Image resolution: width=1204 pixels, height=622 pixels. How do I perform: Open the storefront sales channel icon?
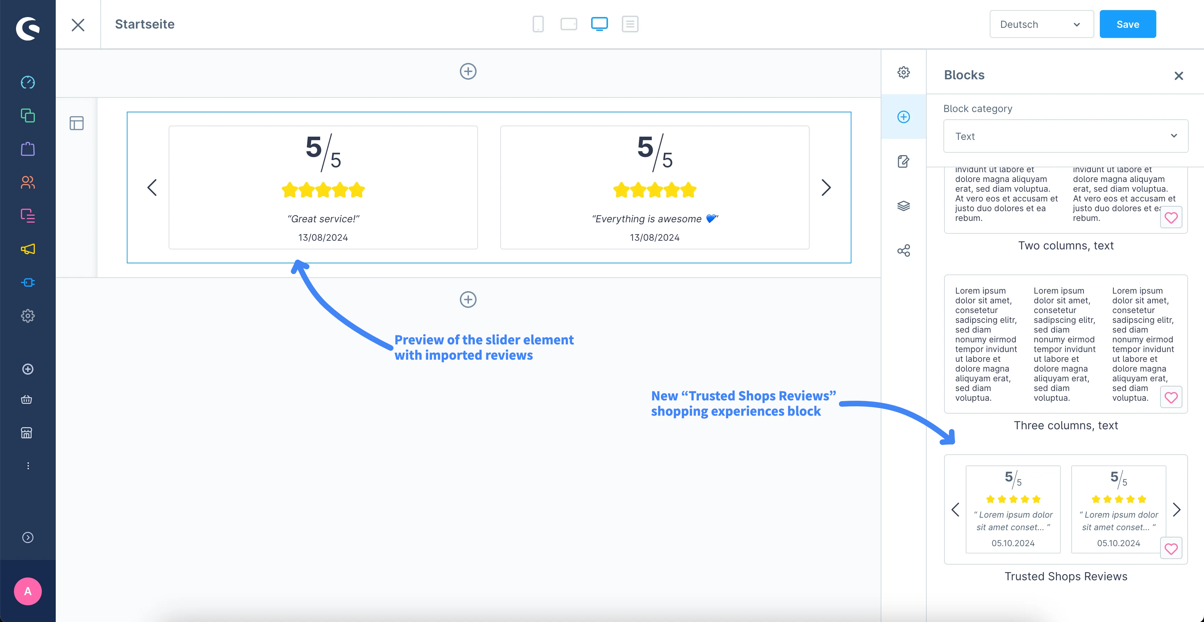[x=26, y=433]
